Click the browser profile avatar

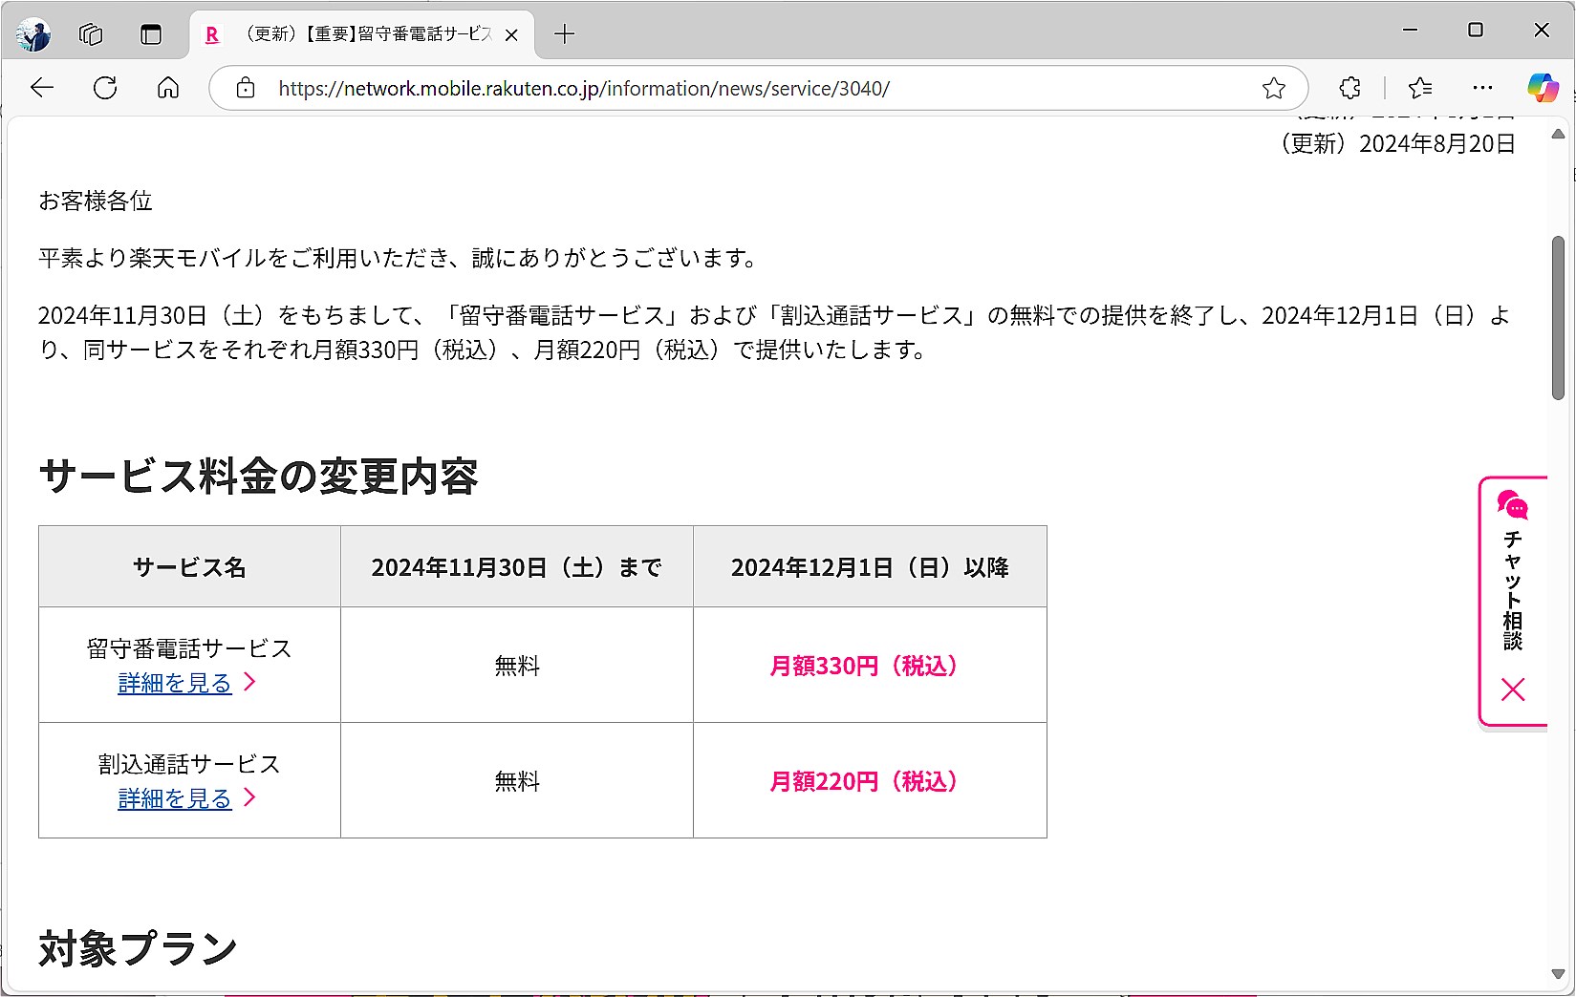[x=34, y=33]
